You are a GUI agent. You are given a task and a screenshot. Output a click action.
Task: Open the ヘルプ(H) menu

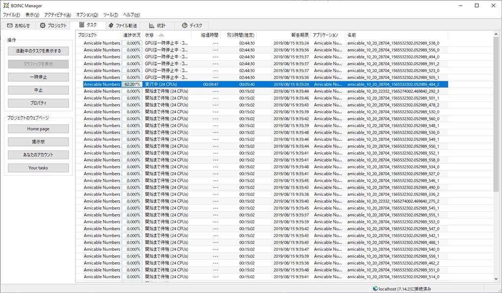click(131, 15)
